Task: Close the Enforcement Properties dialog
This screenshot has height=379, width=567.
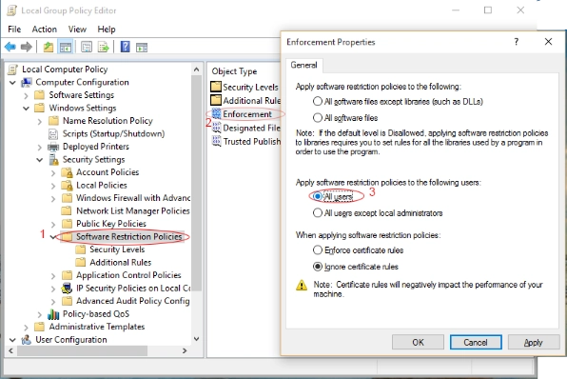Action: pos(548,42)
